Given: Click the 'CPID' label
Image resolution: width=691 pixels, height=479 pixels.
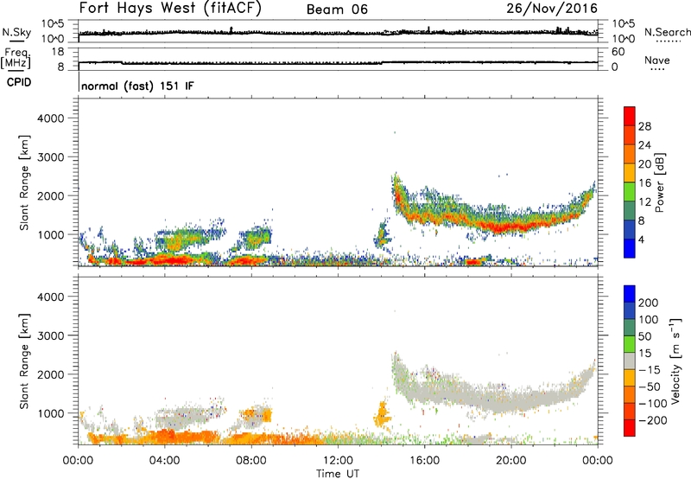Looking at the screenshot, I should click(19, 82).
